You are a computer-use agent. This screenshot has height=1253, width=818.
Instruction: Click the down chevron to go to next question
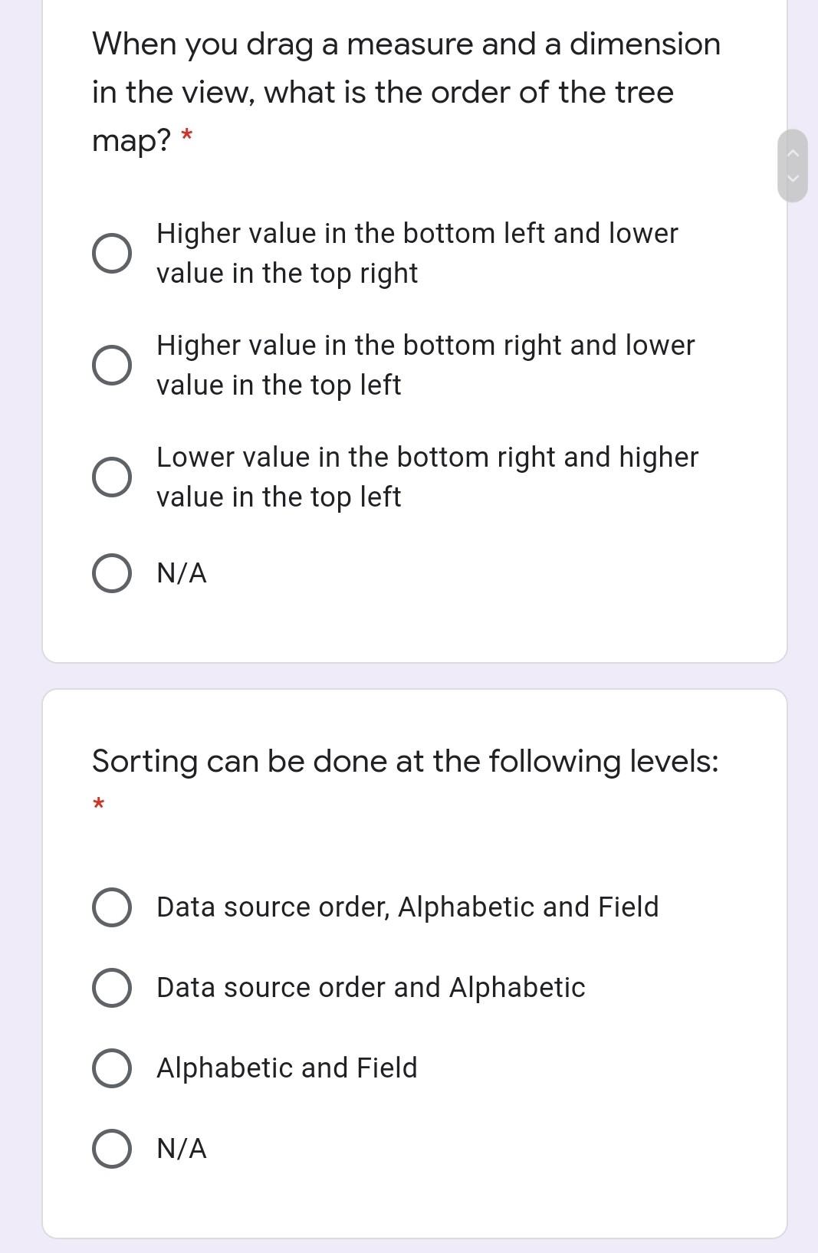pos(793,177)
